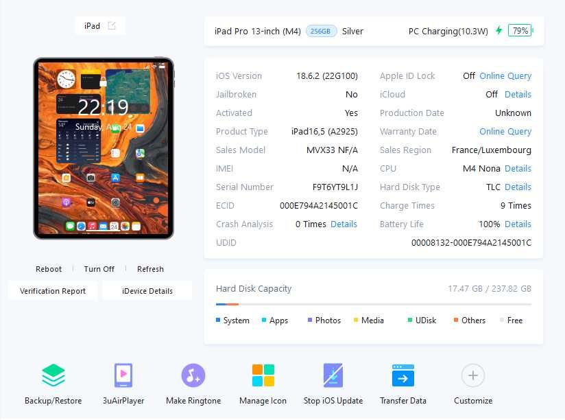Click the Others orange legend swatch
Screen dimensions: 565x420
click(x=456, y=320)
